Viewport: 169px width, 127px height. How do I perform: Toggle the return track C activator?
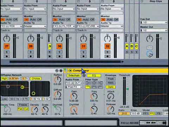coord(136,46)
